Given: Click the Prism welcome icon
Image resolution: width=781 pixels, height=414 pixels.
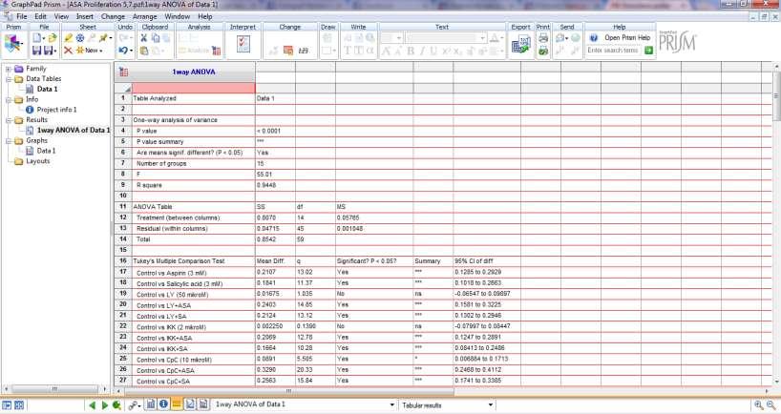Looking at the screenshot, I should [13, 44].
